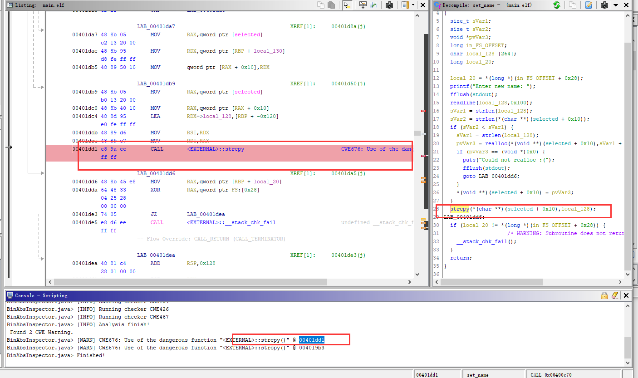
Task: Take a Listing snapshot with the camera icon
Action: [x=389, y=5]
